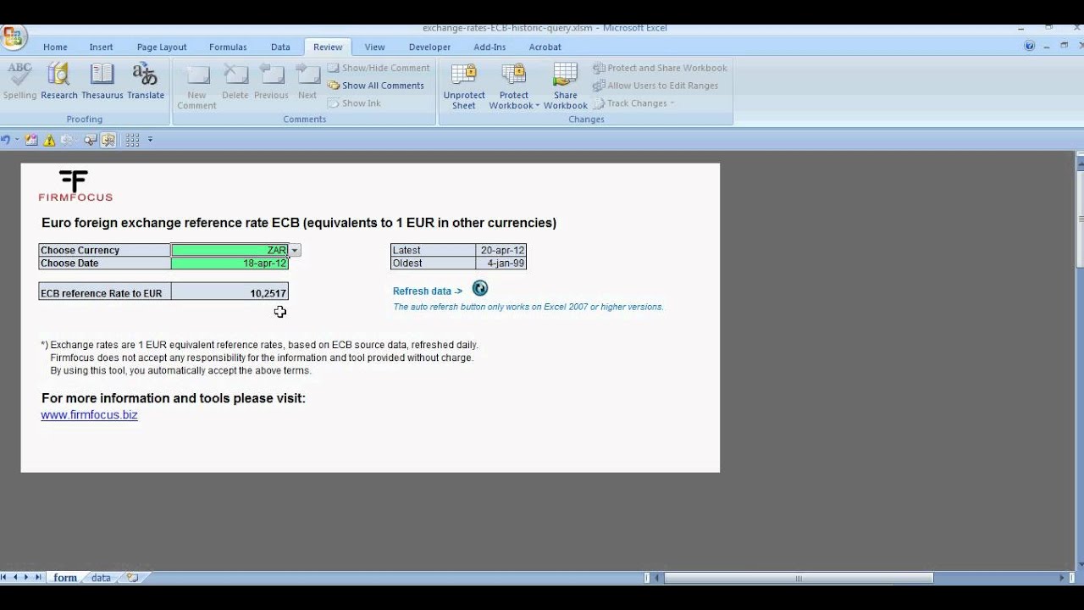
Task: Click the vertical scrollbar thumb
Action: click(x=1079, y=219)
